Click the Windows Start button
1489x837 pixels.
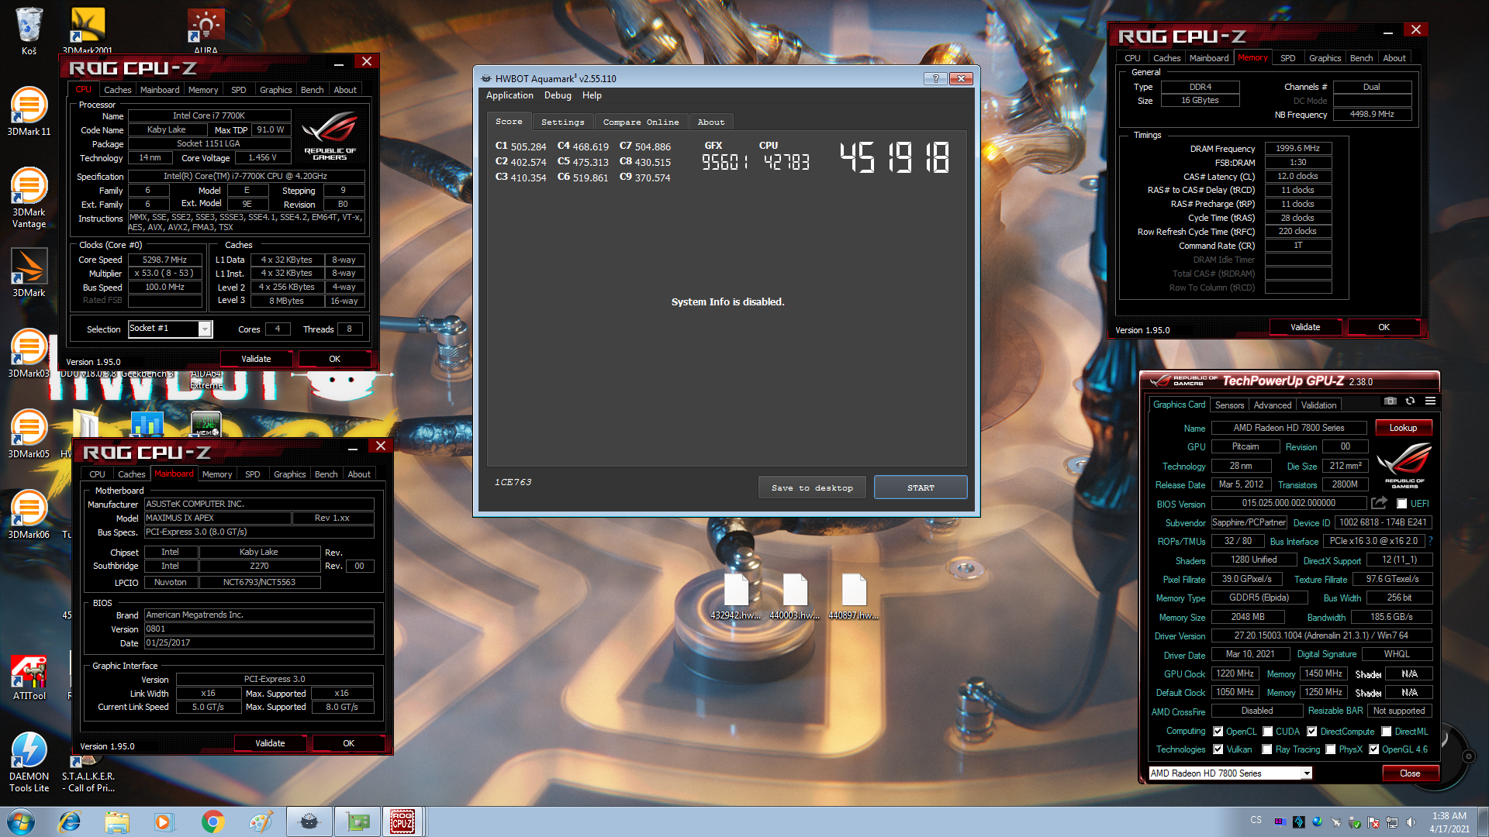tap(21, 821)
